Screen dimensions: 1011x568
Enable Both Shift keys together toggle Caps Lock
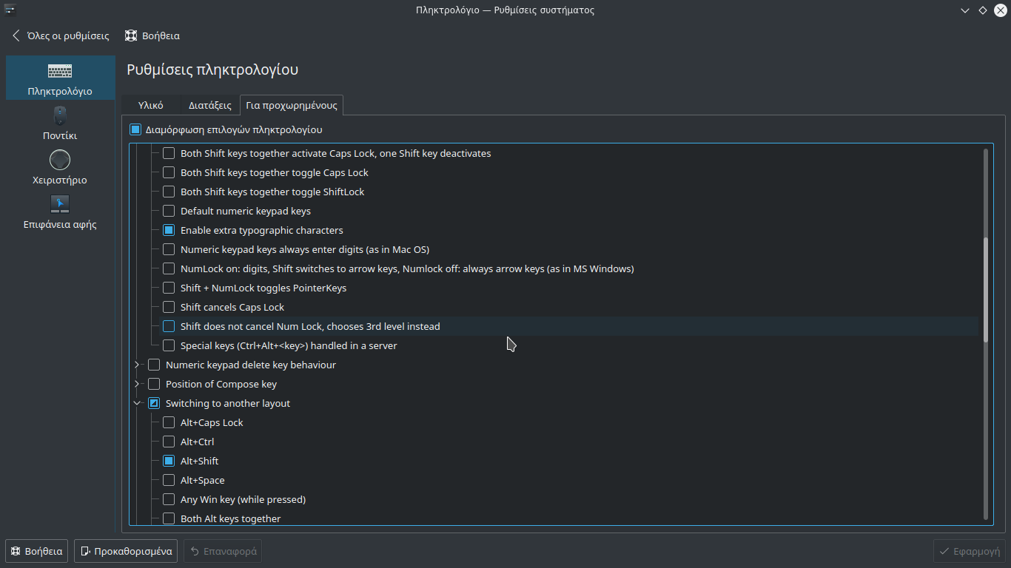point(169,172)
